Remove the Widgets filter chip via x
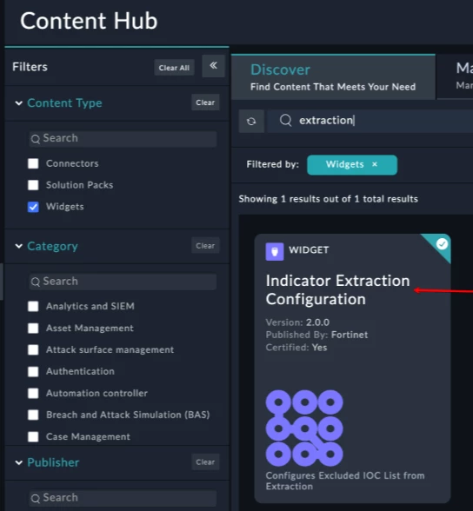 [375, 164]
